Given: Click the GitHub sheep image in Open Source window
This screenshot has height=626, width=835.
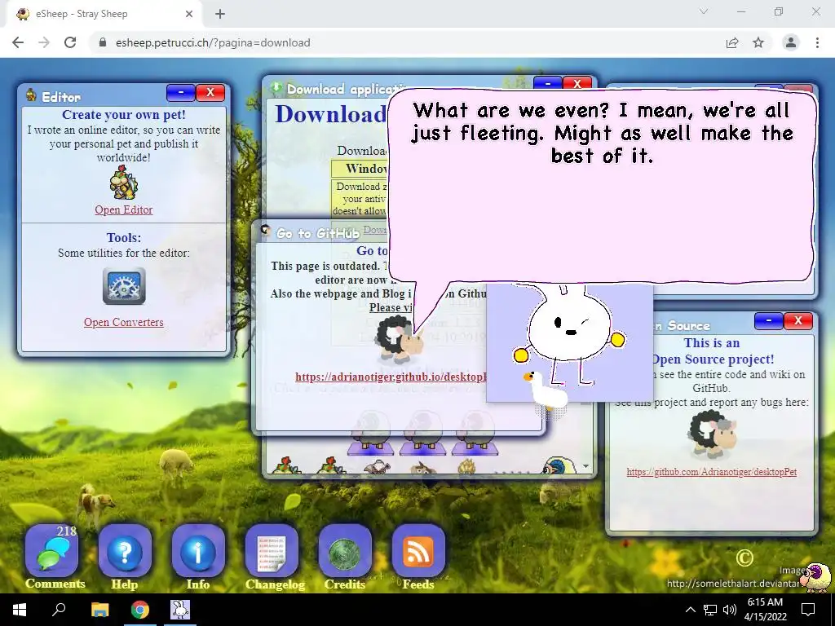Looking at the screenshot, I should click(x=713, y=434).
